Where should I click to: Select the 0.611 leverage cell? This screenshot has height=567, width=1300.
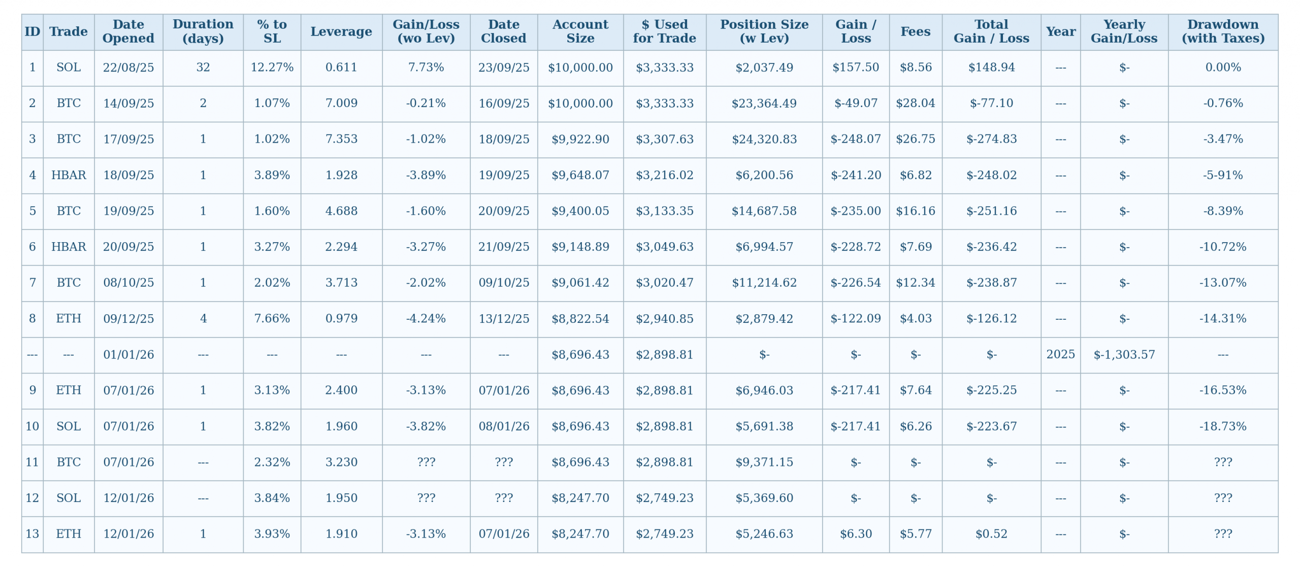click(341, 68)
